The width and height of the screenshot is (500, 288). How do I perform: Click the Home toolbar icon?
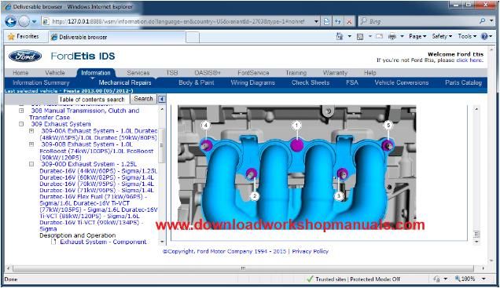340,37
